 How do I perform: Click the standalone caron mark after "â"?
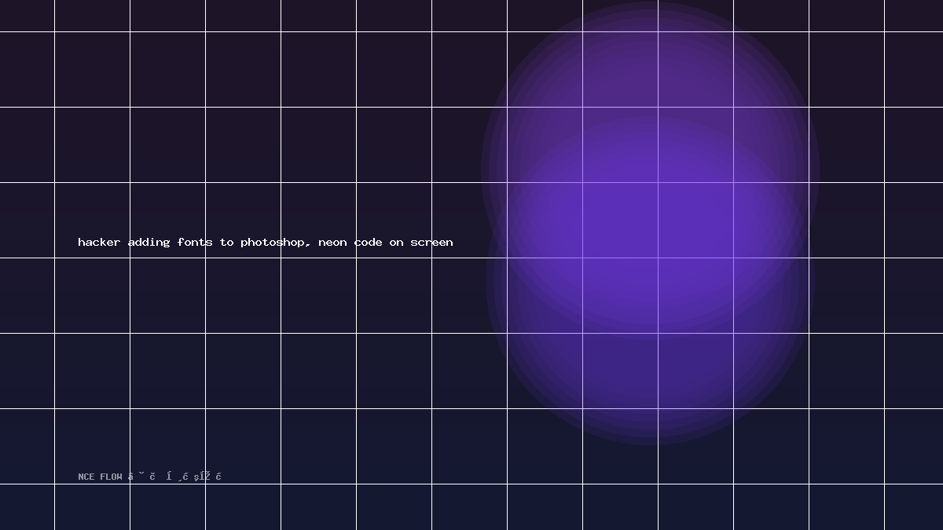(141, 473)
